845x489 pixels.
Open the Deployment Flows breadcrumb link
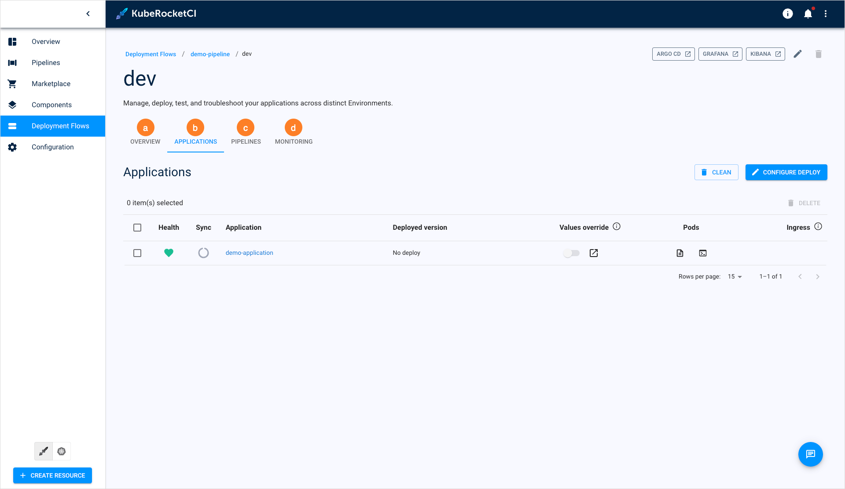click(151, 54)
